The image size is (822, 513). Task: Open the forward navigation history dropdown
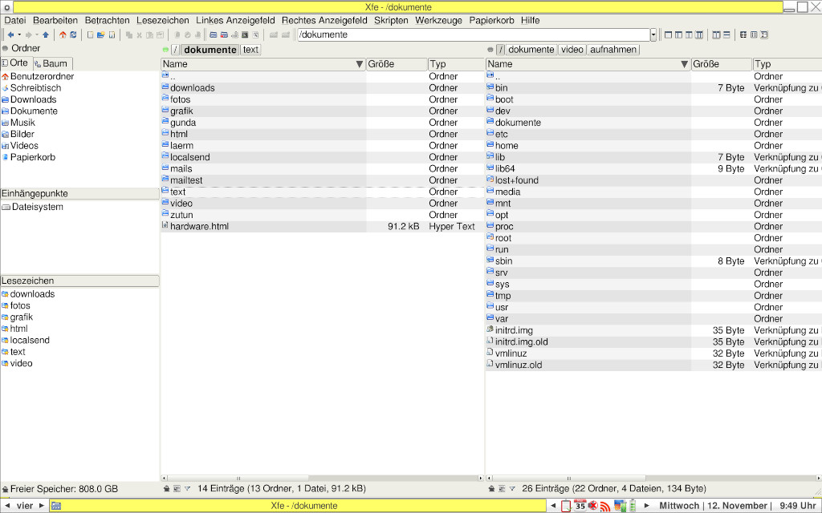[36, 34]
